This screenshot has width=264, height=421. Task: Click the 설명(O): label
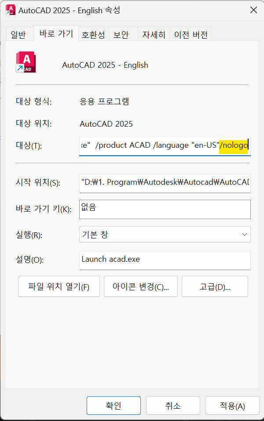(29, 260)
